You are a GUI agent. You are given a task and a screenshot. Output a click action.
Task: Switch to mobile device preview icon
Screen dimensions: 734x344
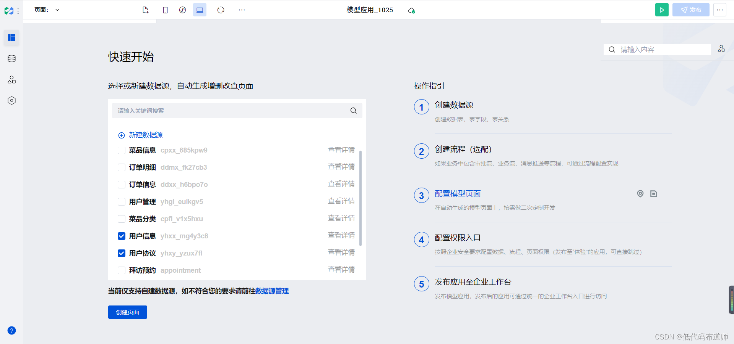click(x=165, y=10)
